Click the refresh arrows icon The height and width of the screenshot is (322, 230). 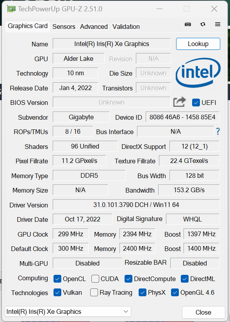tap(203, 24)
